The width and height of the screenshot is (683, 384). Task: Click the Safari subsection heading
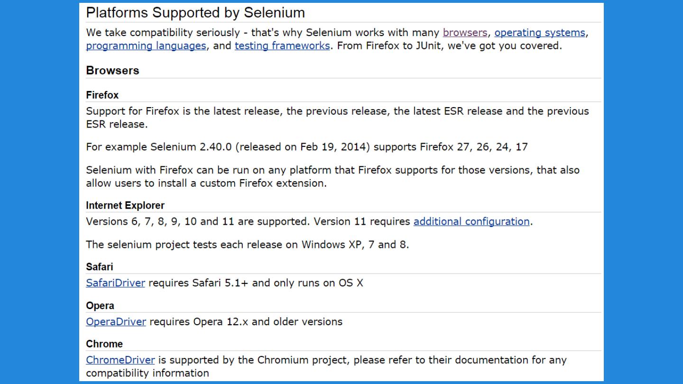[99, 267]
